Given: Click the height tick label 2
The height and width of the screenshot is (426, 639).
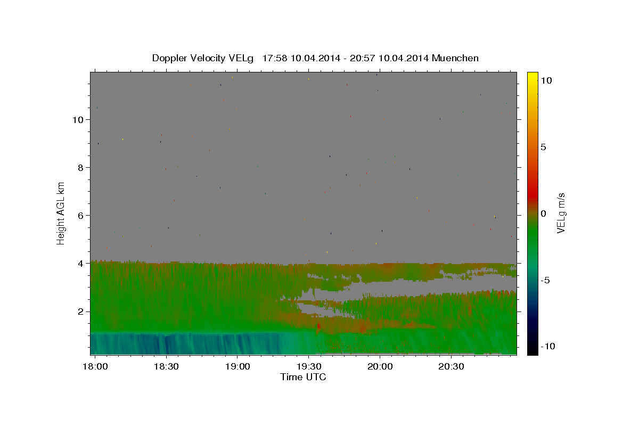Looking at the screenshot, I should [x=80, y=312].
